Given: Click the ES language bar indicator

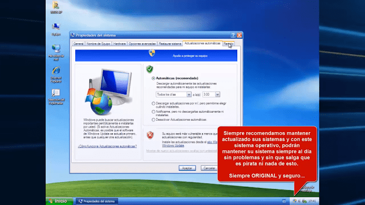Looking at the screenshot, I should (284, 201).
